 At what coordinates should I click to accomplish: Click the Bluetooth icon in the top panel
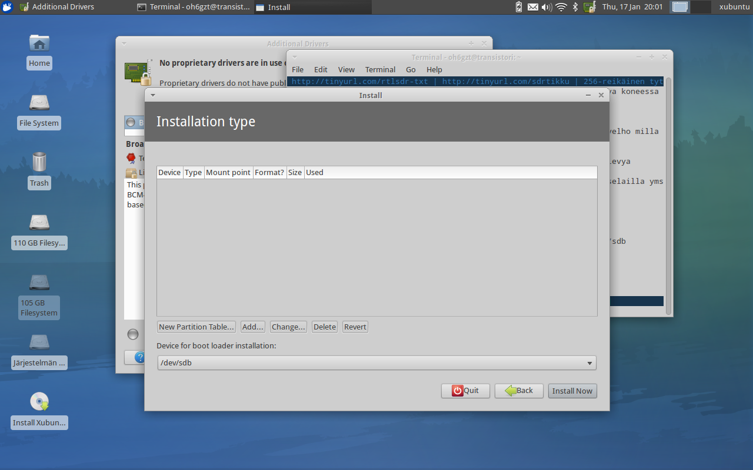(575, 7)
